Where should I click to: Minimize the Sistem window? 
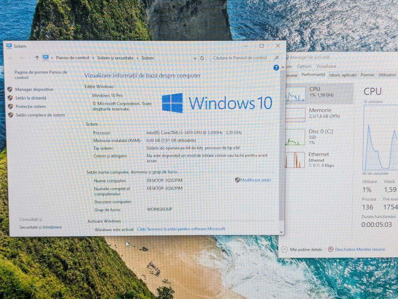[245, 46]
